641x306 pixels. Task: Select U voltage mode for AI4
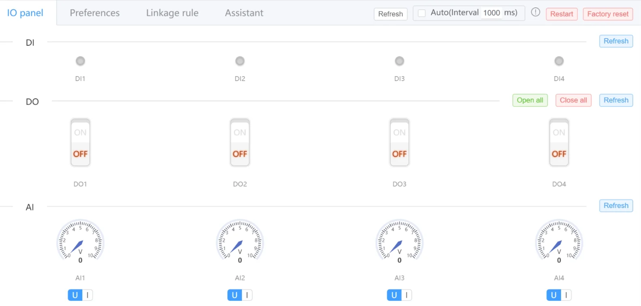click(x=554, y=295)
